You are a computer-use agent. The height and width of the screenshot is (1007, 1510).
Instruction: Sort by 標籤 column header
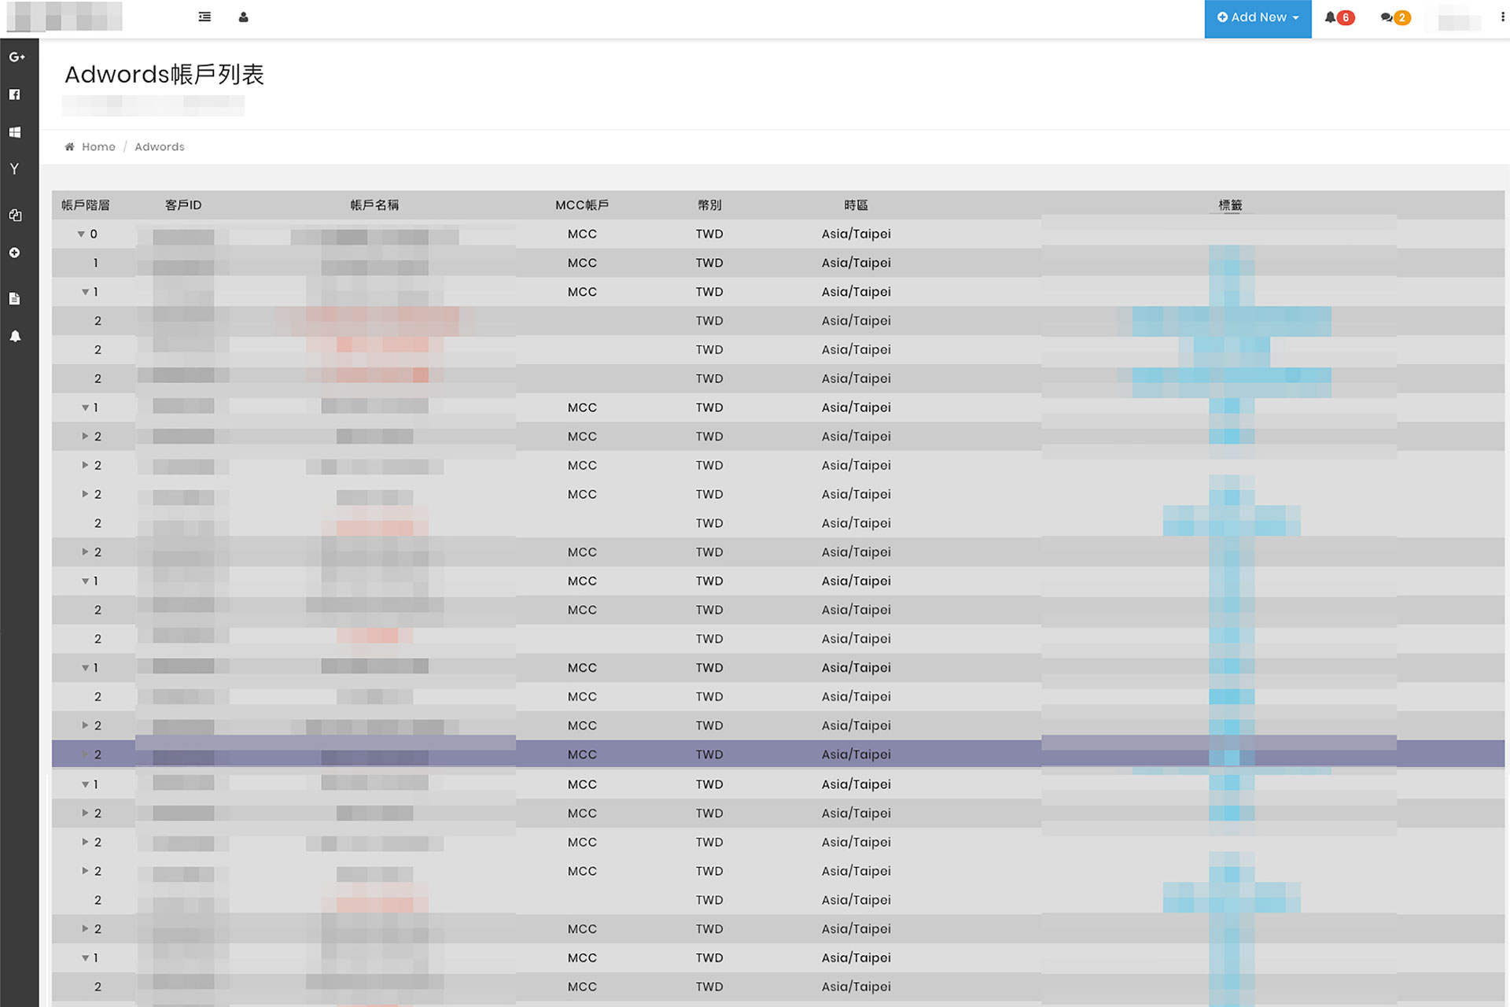[1230, 205]
